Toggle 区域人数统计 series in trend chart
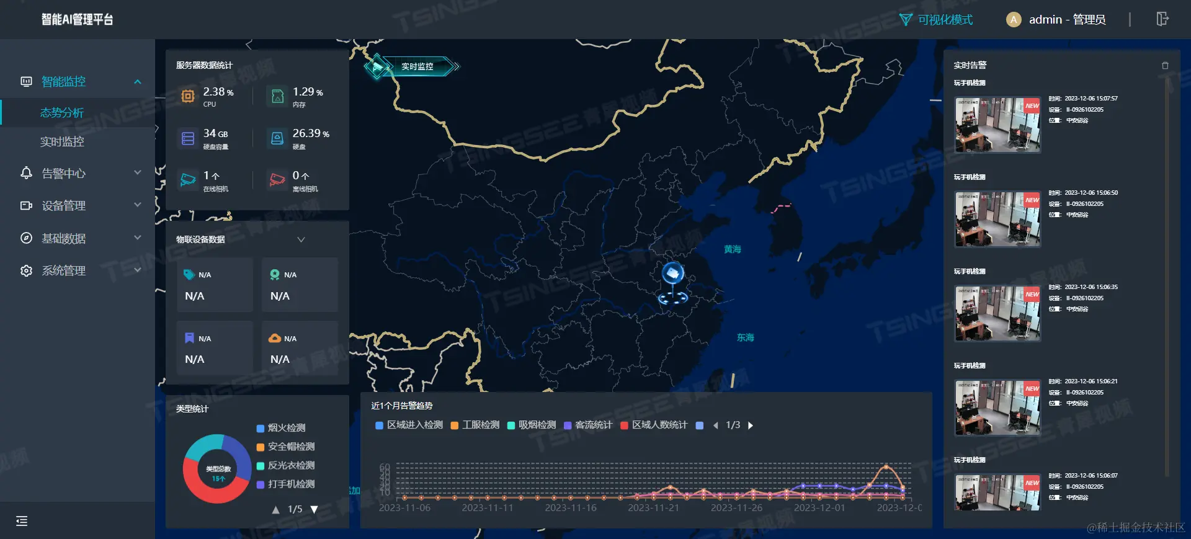The height and width of the screenshot is (539, 1191). [x=654, y=425]
